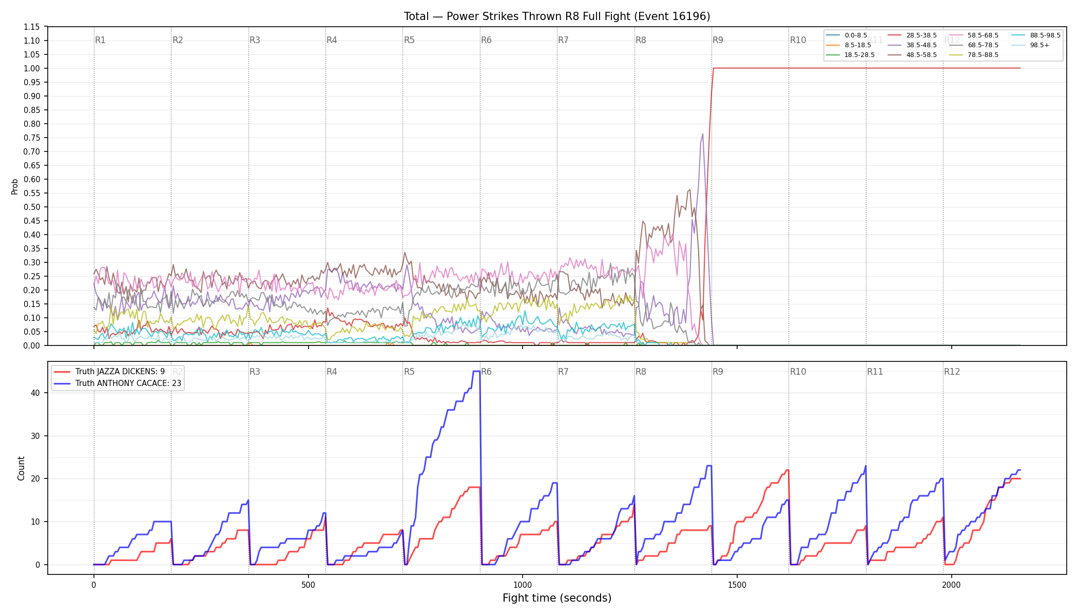This screenshot has height=616, width=1078.
Task: Click the R4 round marker in top plot
Action: (332, 40)
